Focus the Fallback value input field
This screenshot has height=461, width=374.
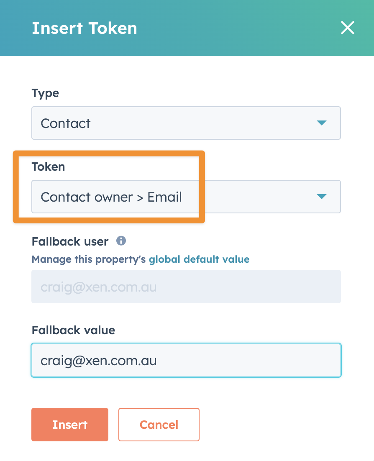point(186,360)
